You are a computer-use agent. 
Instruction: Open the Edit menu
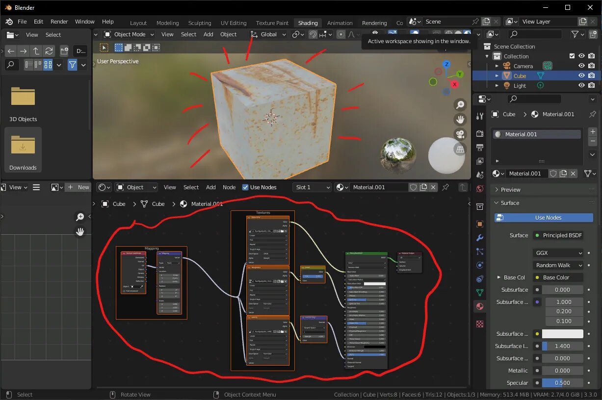38,22
